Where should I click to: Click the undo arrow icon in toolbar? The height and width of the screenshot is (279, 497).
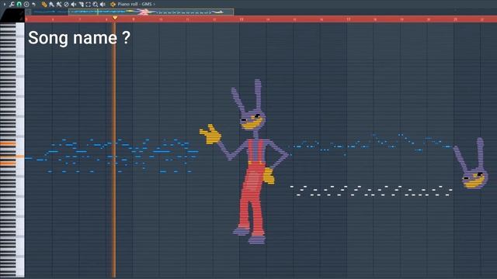click(x=33, y=4)
